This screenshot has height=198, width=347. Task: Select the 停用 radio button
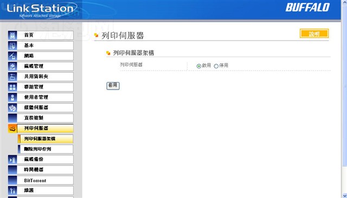click(x=216, y=66)
